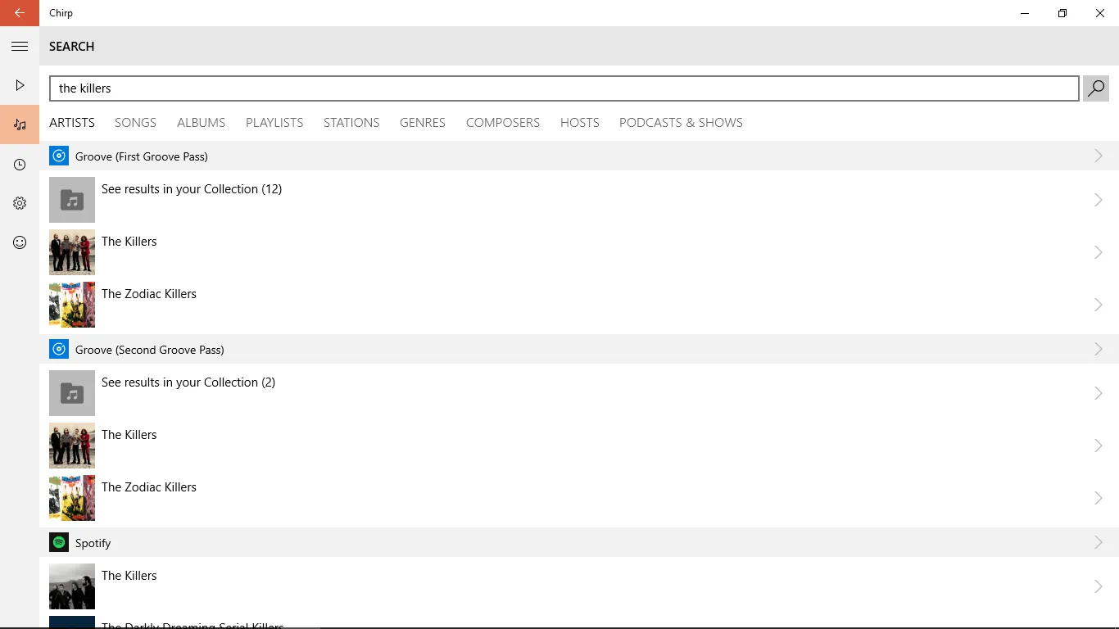This screenshot has width=1119, height=629.
Task: Click The Zodiac Killers artwork under Second Groove Pass
Action: (x=72, y=498)
